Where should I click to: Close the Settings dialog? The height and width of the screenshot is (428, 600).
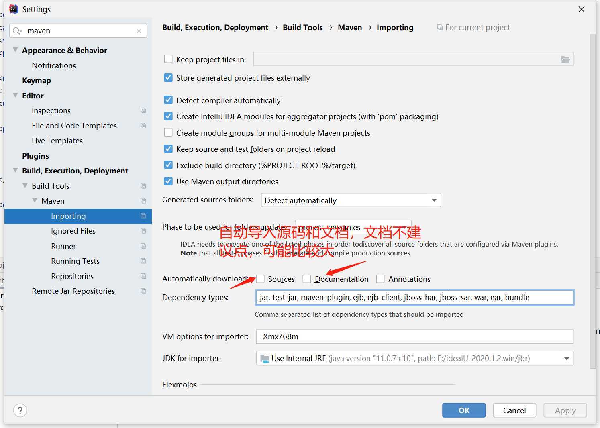581,9
